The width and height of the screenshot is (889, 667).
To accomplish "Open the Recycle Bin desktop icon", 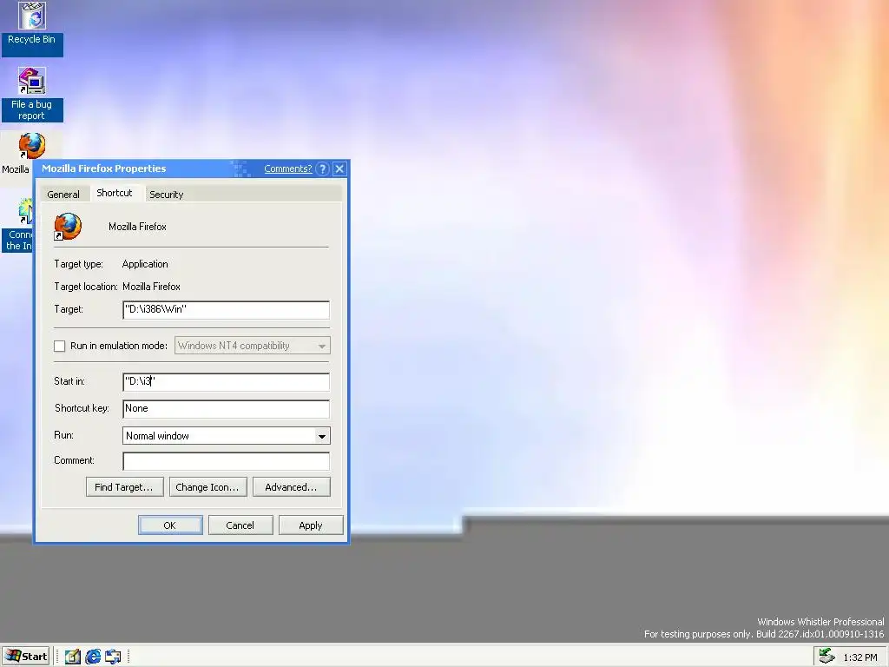I will coord(32,16).
